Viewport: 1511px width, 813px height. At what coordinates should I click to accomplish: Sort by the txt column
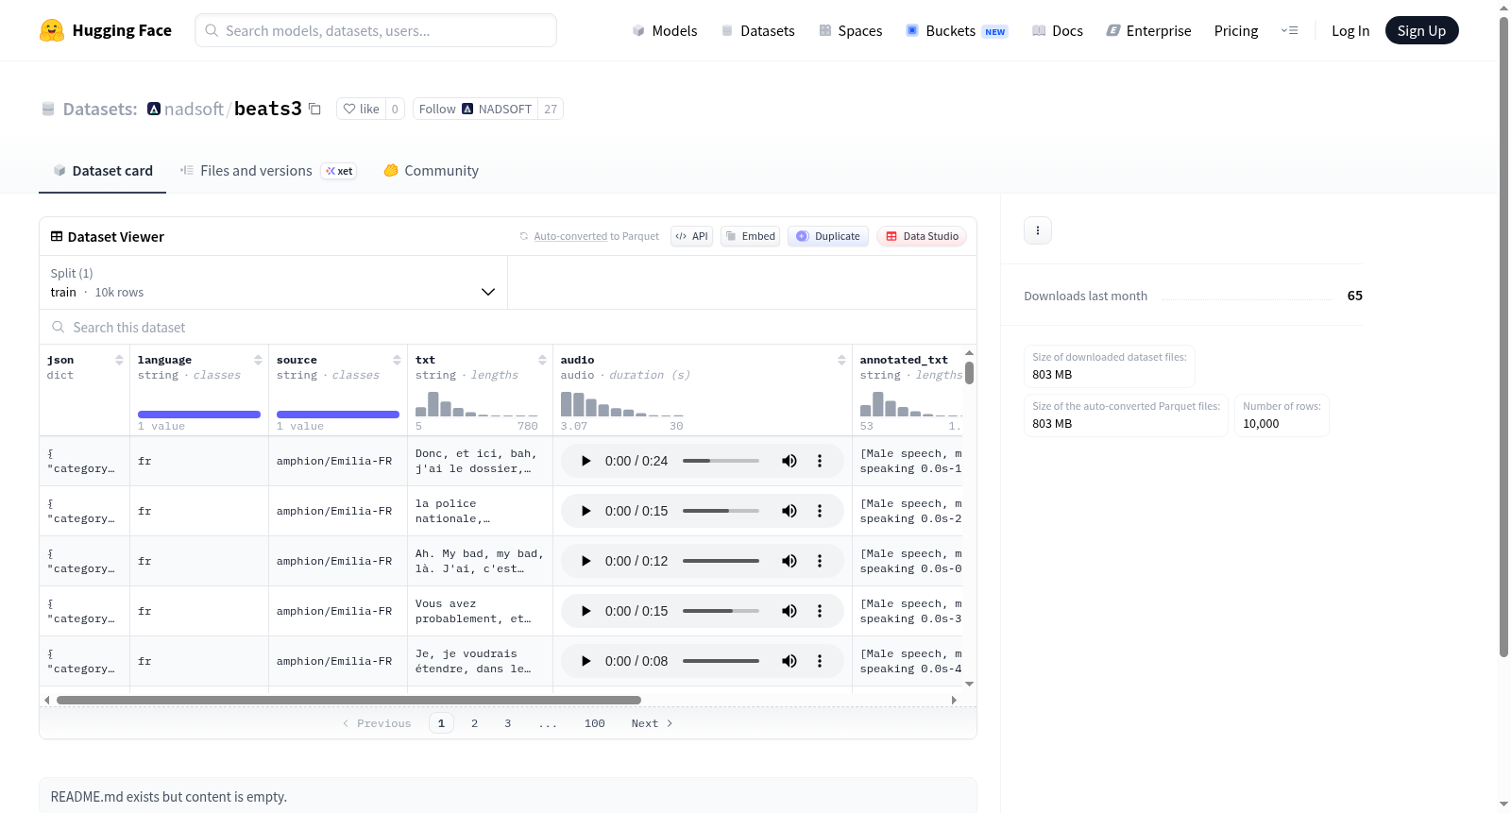542,360
